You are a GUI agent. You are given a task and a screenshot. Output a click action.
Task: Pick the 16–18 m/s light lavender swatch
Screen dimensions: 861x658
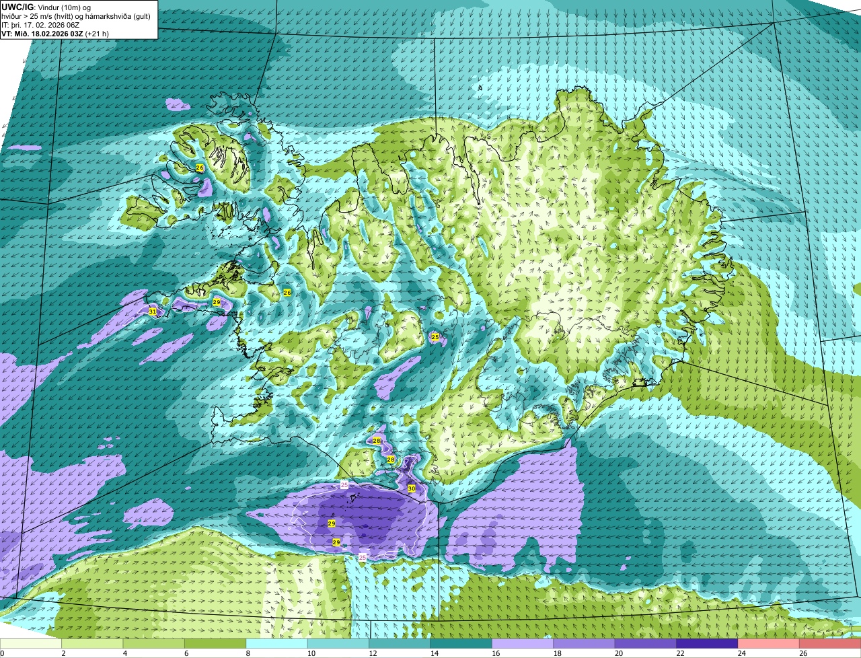tap(523, 644)
